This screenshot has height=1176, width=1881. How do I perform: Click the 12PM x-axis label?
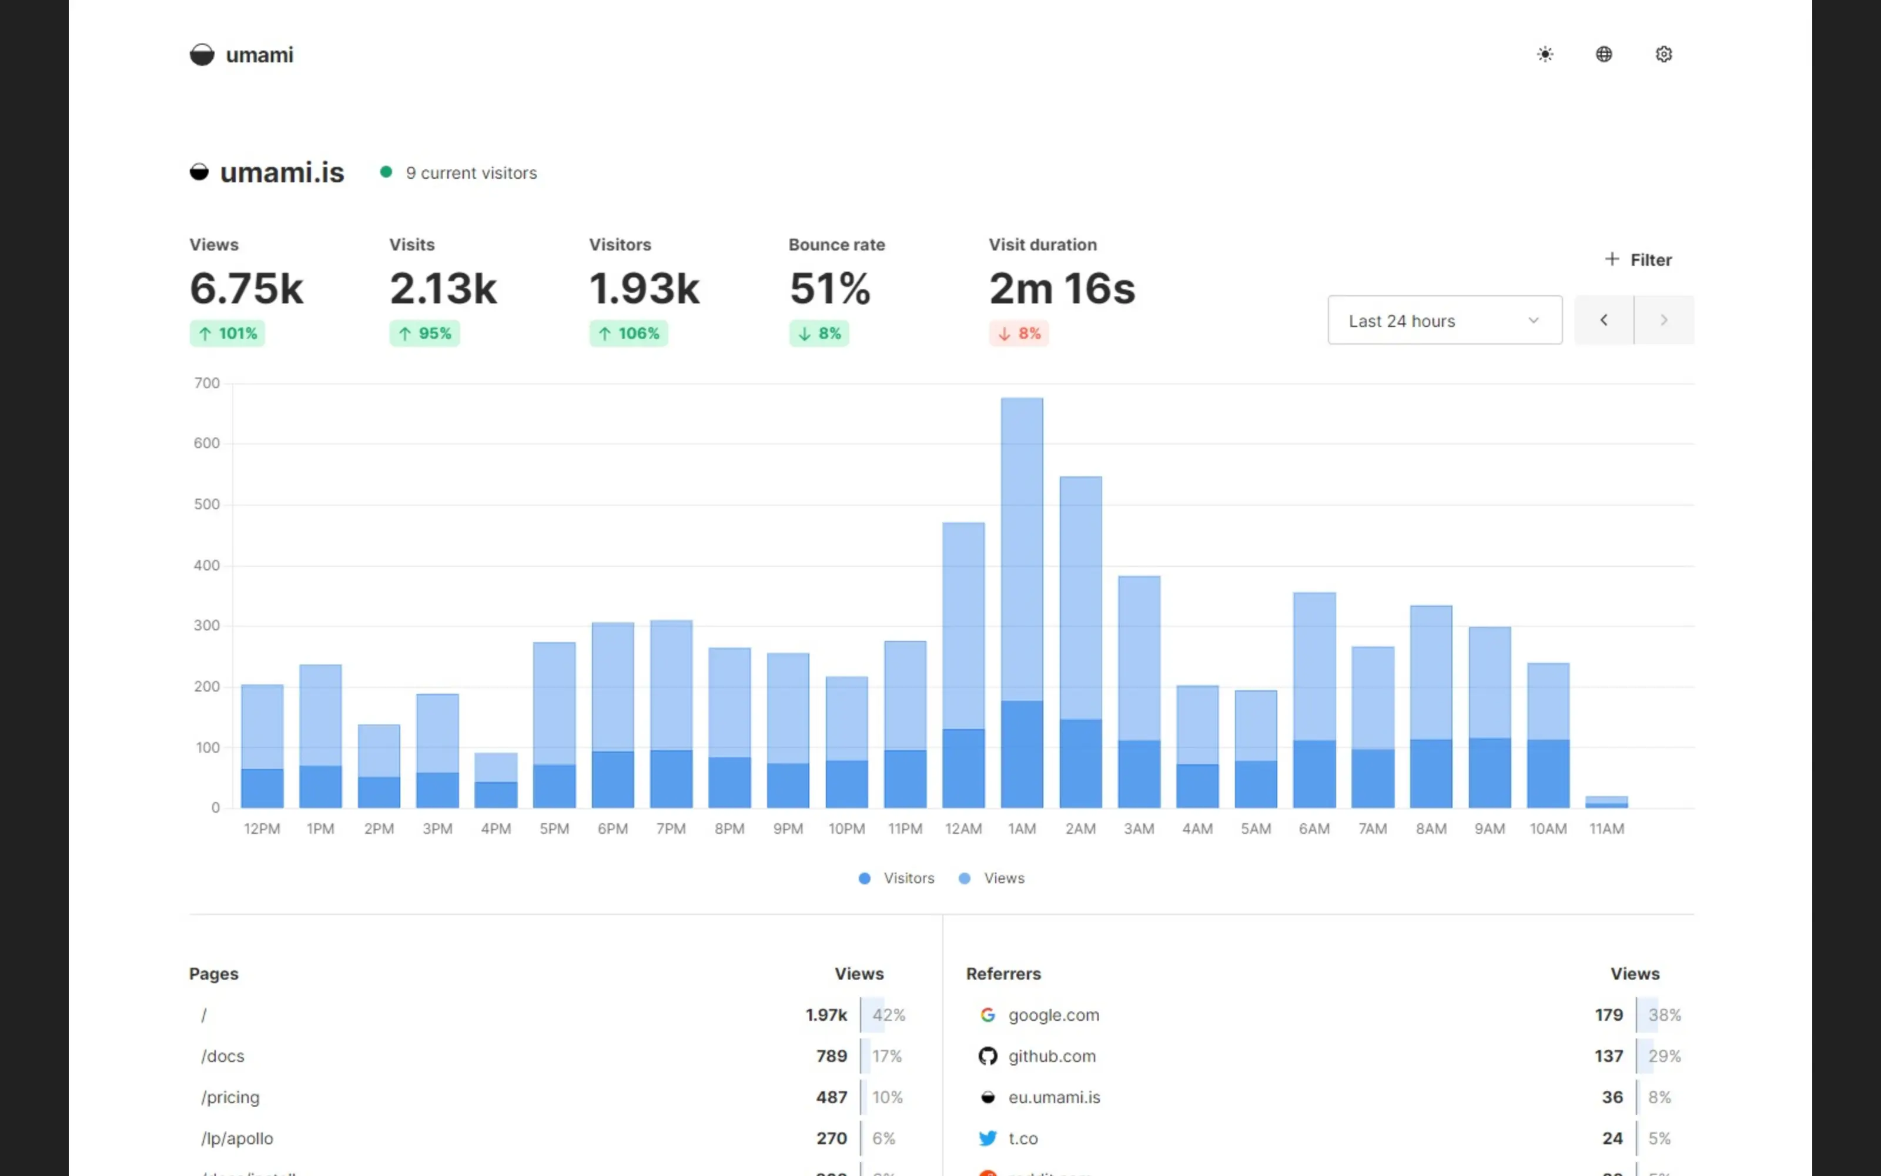(x=262, y=828)
